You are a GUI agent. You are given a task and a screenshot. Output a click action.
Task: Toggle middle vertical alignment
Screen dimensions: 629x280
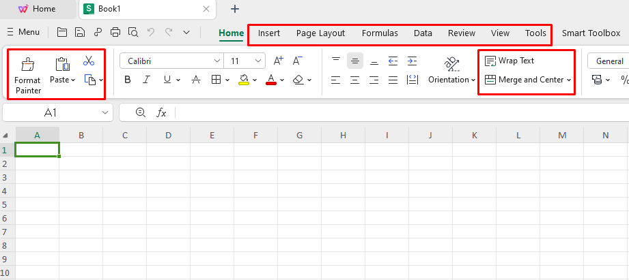point(355,61)
